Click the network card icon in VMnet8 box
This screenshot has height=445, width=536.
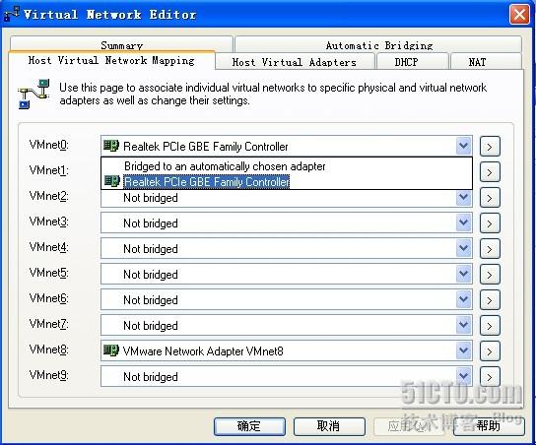pyautogui.click(x=111, y=350)
